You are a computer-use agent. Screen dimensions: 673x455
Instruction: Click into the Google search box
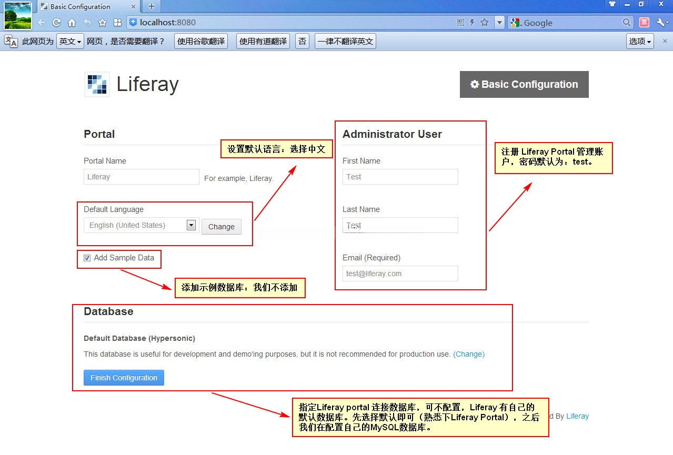click(x=572, y=23)
